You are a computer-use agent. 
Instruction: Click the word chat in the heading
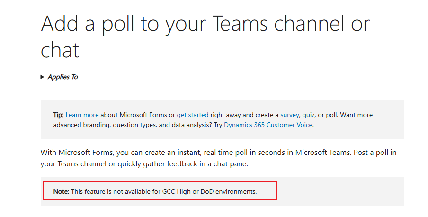tap(60, 50)
